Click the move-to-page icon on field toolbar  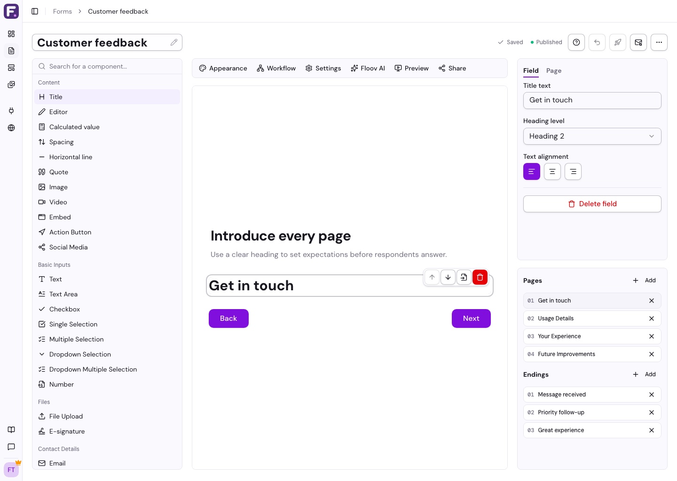click(x=464, y=277)
